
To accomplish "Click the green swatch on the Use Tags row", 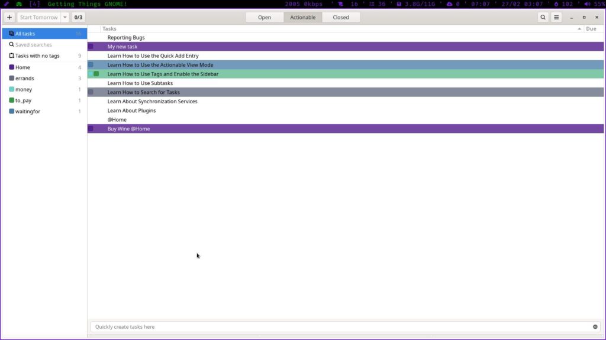I will tap(96, 74).
